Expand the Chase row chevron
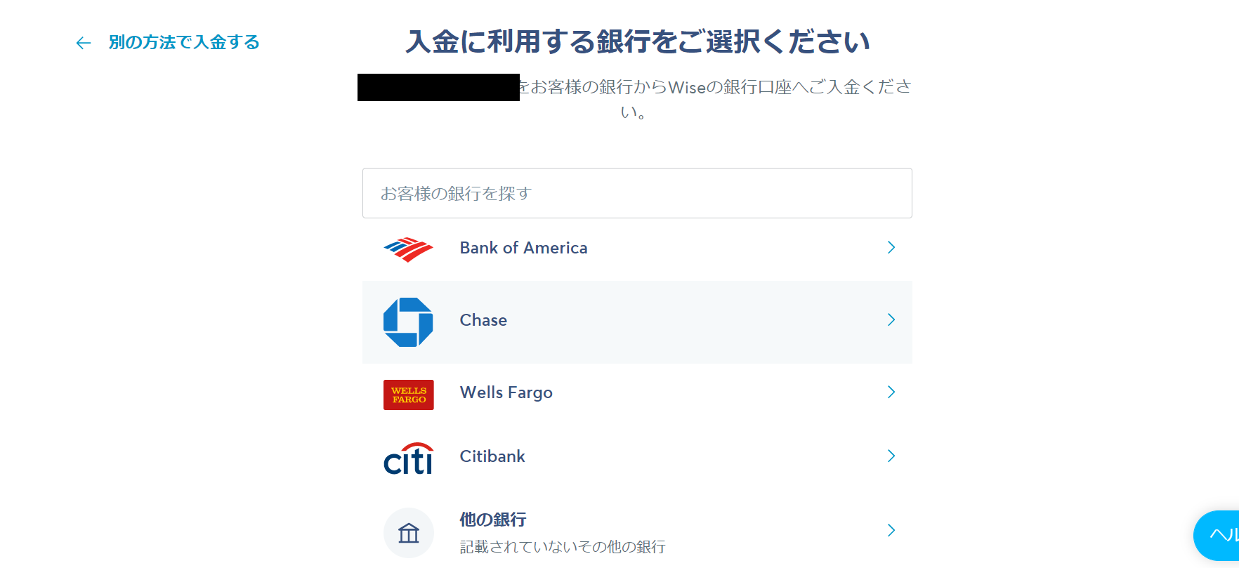 [891, 319]
